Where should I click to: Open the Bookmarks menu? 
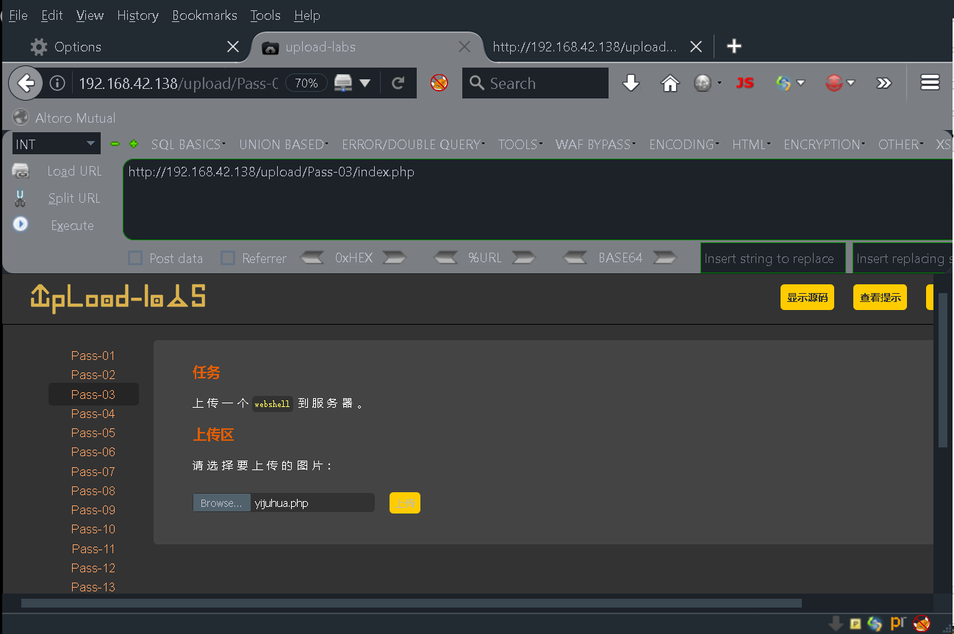(204, 15)
